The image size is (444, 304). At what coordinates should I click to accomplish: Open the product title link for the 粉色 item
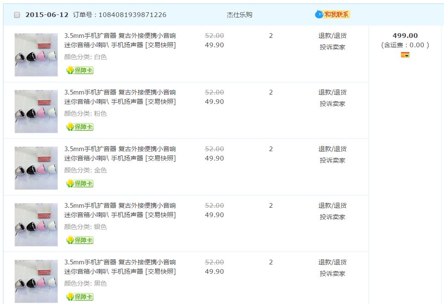[120, 97]
